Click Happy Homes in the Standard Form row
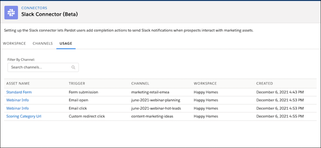Viewport: 321px width, 148px height. pos(206,92)
